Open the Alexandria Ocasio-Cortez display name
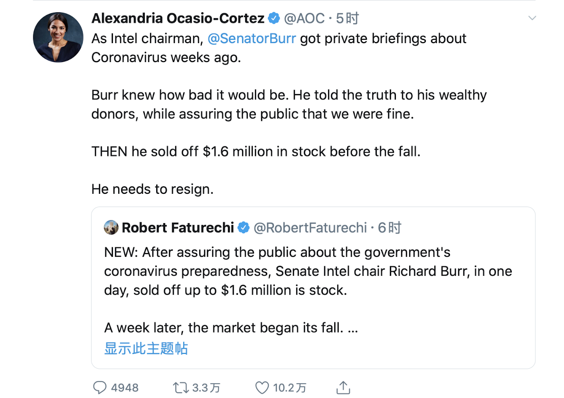Viewport: 564px width, 398px height. (x=178, y=18)
